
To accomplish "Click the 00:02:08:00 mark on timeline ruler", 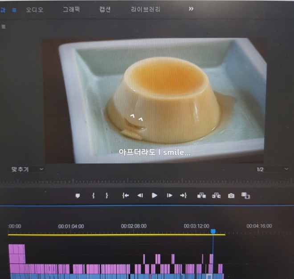I will (x=134, y=226).
